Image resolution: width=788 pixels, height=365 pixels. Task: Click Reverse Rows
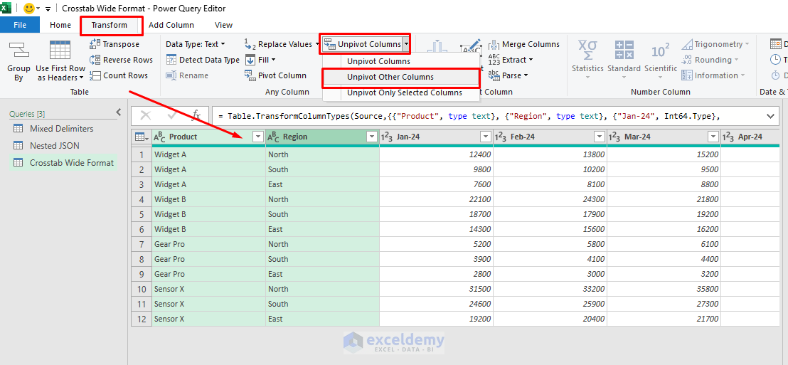(x=121, y=60)
